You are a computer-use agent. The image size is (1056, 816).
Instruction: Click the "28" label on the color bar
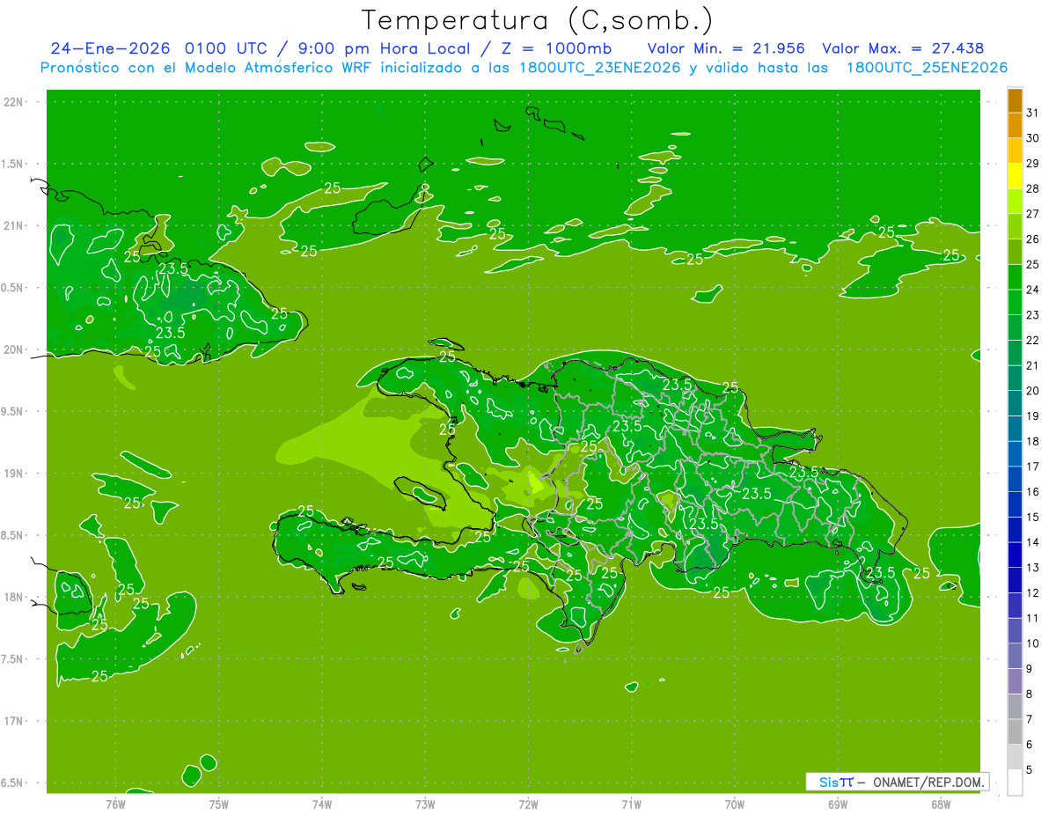(1032, 188)
